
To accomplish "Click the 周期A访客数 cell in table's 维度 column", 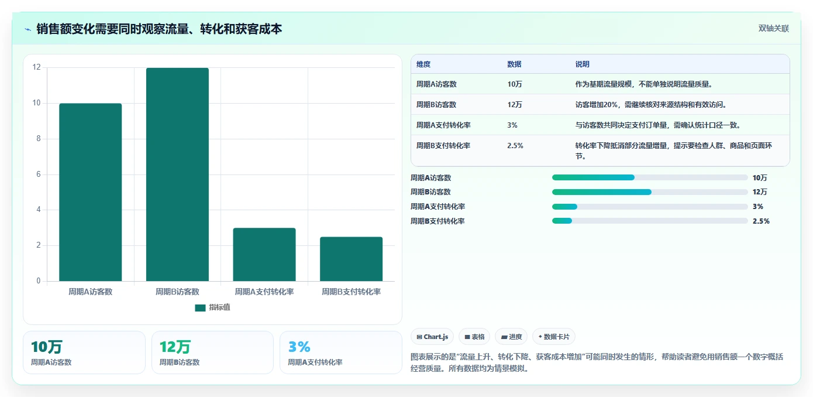I will pos(436,84).
